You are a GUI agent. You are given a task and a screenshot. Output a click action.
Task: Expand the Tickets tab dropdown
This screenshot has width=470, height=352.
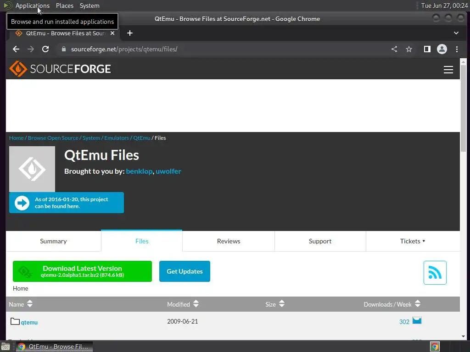pyautogui.click(x=413, y=241)
